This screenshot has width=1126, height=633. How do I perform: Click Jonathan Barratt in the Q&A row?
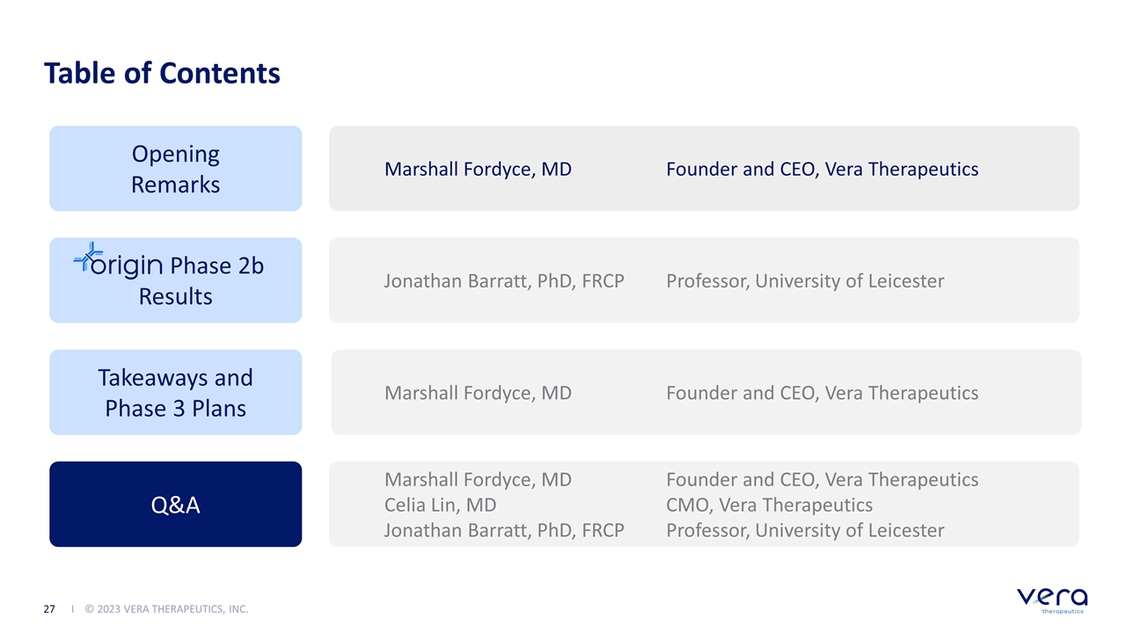(x=504, y=530)
